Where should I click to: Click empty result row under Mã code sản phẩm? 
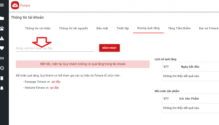(x=190, y=108)
